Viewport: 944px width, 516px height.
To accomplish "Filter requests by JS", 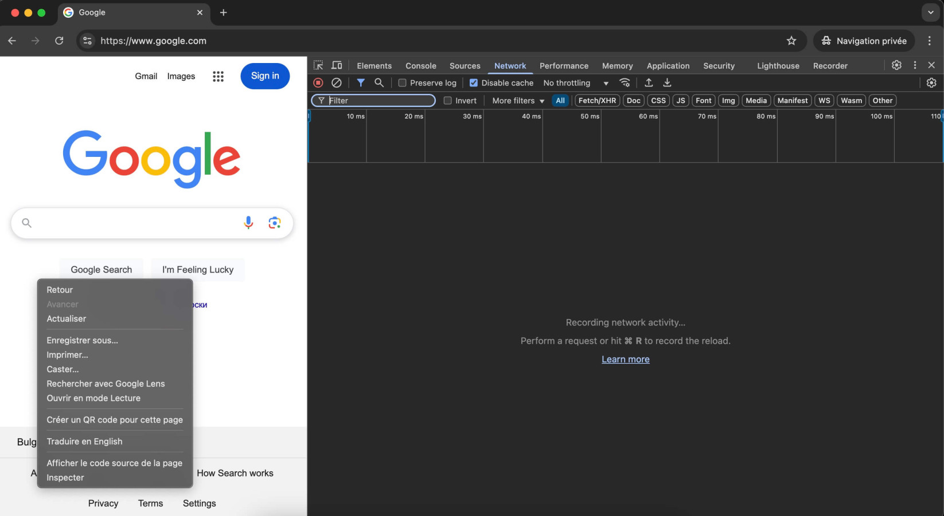I will [681, 101].
